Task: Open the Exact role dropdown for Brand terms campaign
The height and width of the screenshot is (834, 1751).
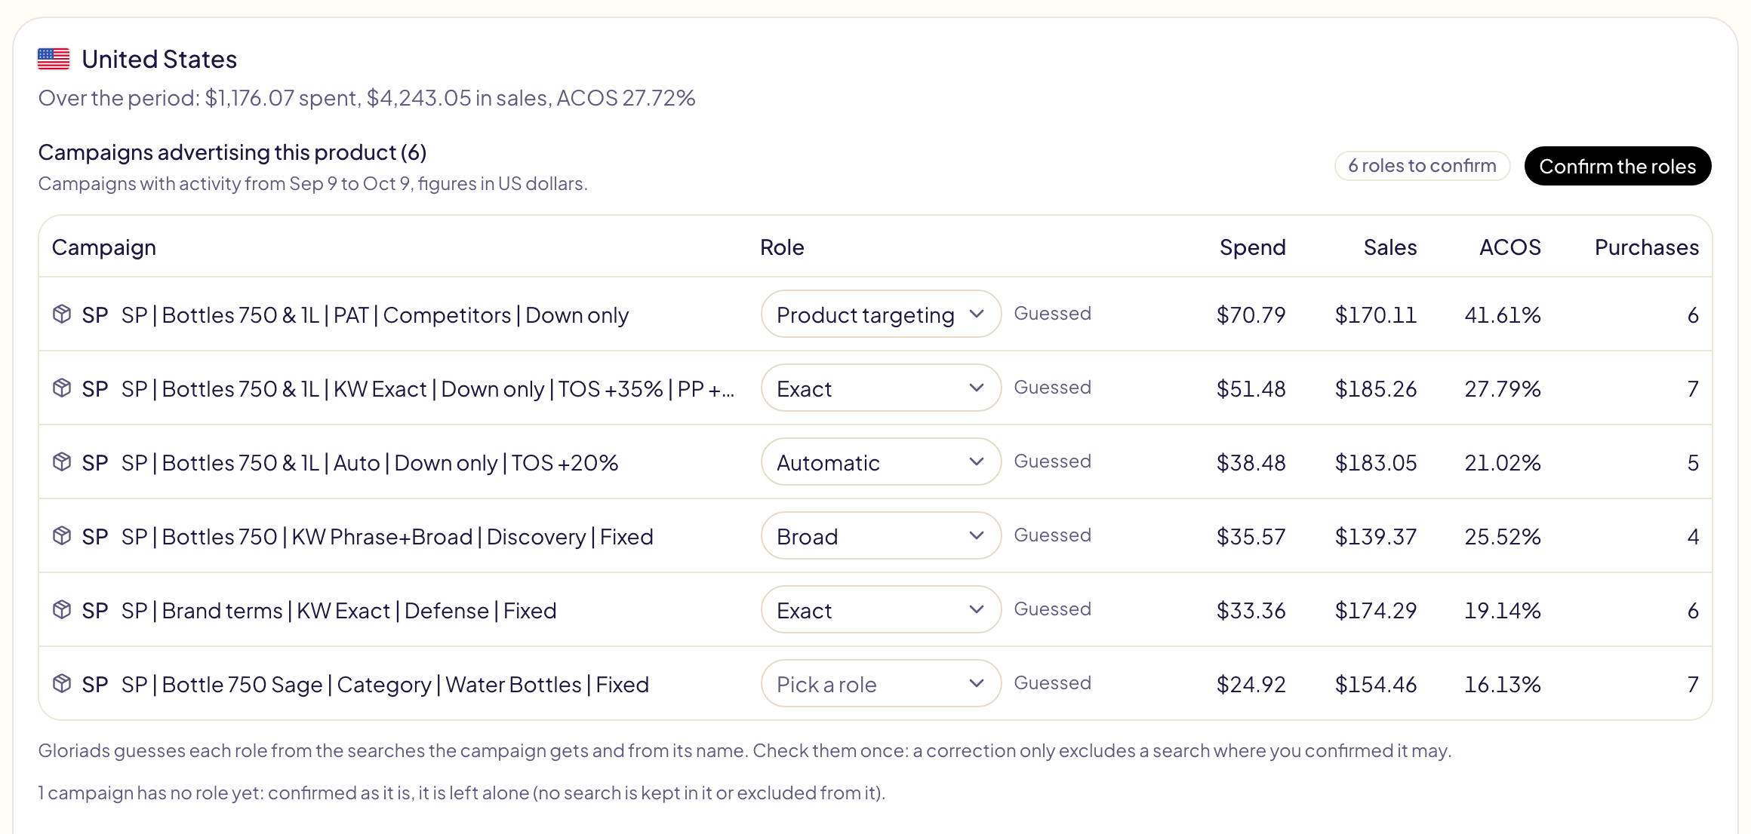Action: coord(881,609)
